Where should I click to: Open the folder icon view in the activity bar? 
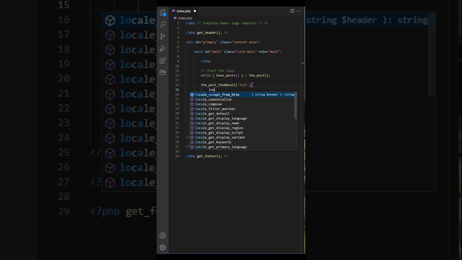coord(163,72)
